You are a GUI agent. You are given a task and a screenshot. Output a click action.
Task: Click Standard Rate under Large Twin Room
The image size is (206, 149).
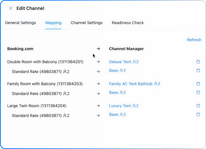click(40, 115)
